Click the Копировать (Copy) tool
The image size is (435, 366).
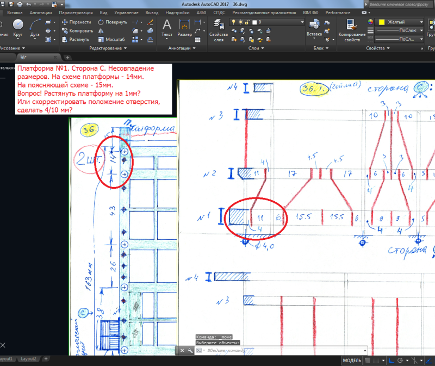(77, 31)
